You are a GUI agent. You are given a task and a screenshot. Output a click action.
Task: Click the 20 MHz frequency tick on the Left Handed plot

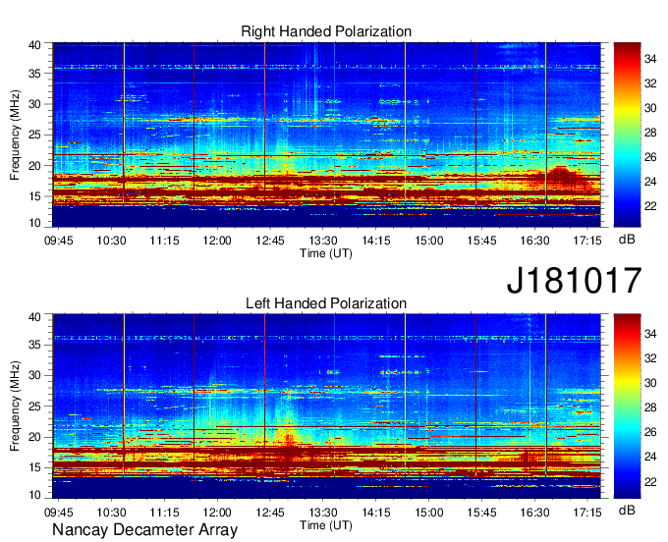click(x=34, y=437)
